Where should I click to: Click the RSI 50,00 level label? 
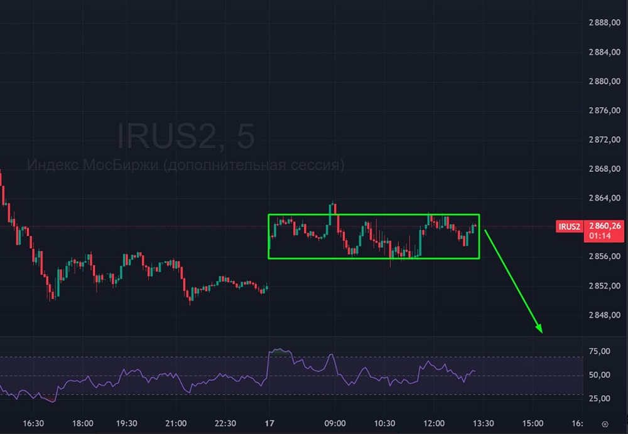(600, 375)
